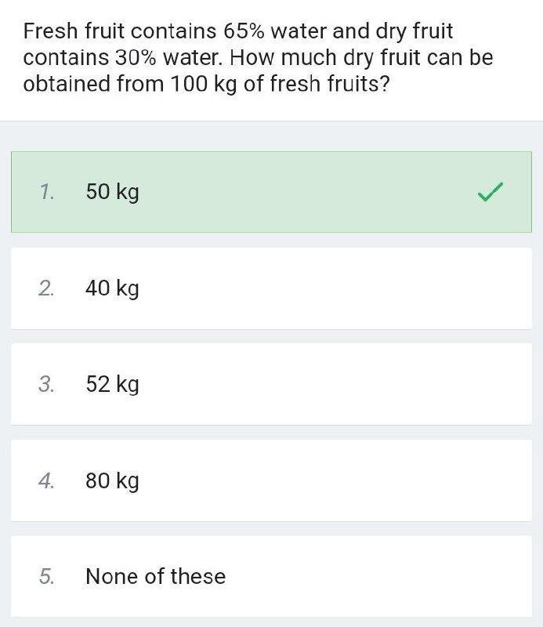Viewport: 543px width, 627px height.
Task: Click the number '1.' label
Action: 45,190
